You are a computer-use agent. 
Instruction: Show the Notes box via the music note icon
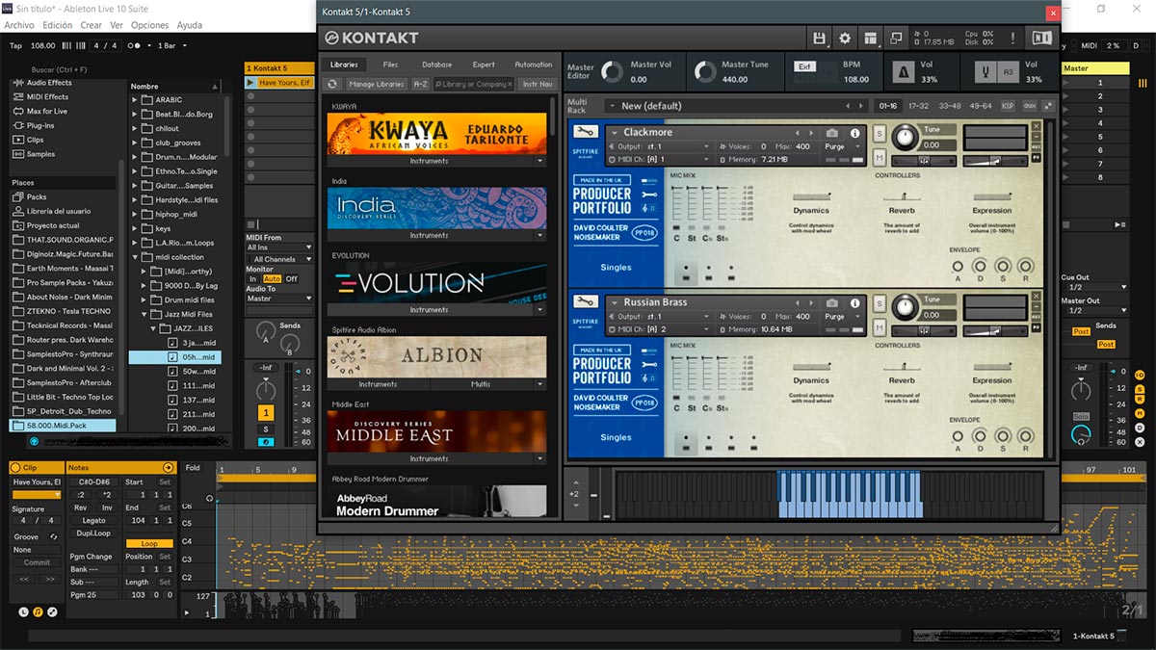point(38,611)
